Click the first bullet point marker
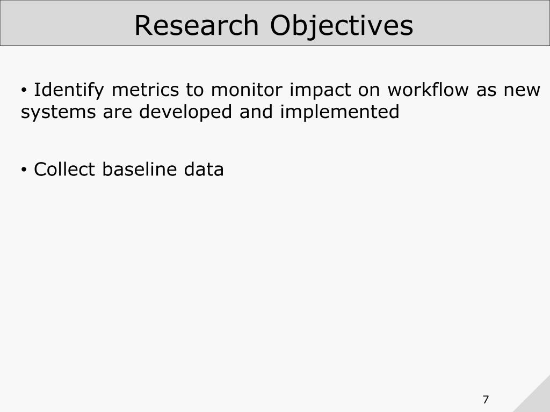The height and width of the screenshot is (412, 550). click(x=24, y=90)
